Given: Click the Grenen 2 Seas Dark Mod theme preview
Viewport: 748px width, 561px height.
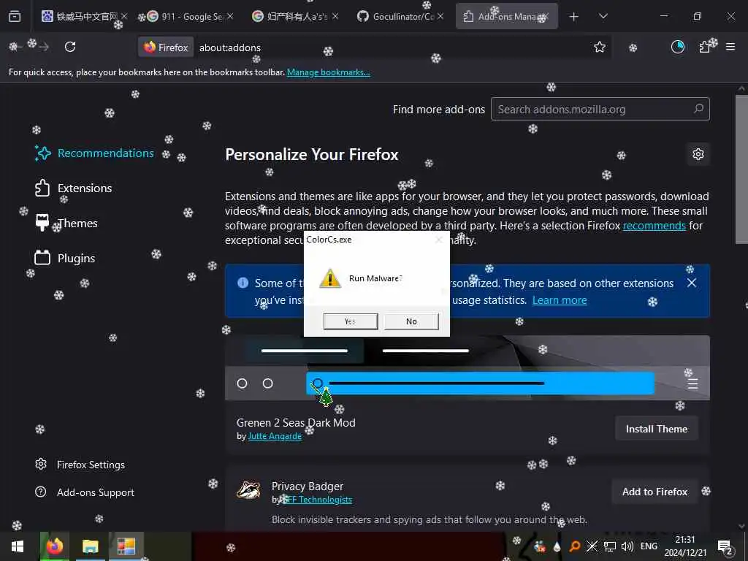Looking at the screenshot, I should pyautogui.click(x=467, y=368).
